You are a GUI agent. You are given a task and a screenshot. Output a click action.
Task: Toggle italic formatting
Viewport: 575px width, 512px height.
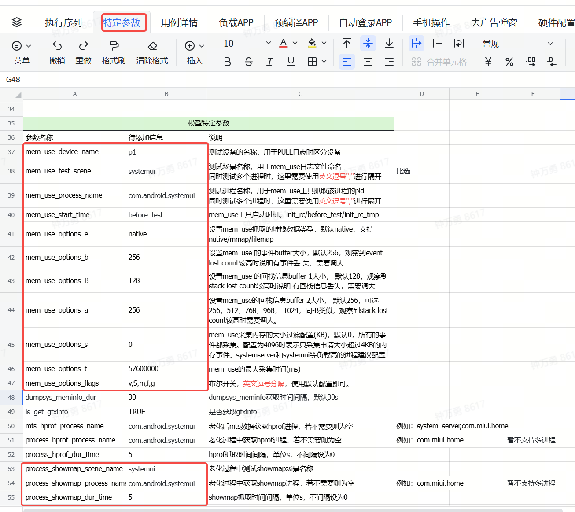click(270, 62)
